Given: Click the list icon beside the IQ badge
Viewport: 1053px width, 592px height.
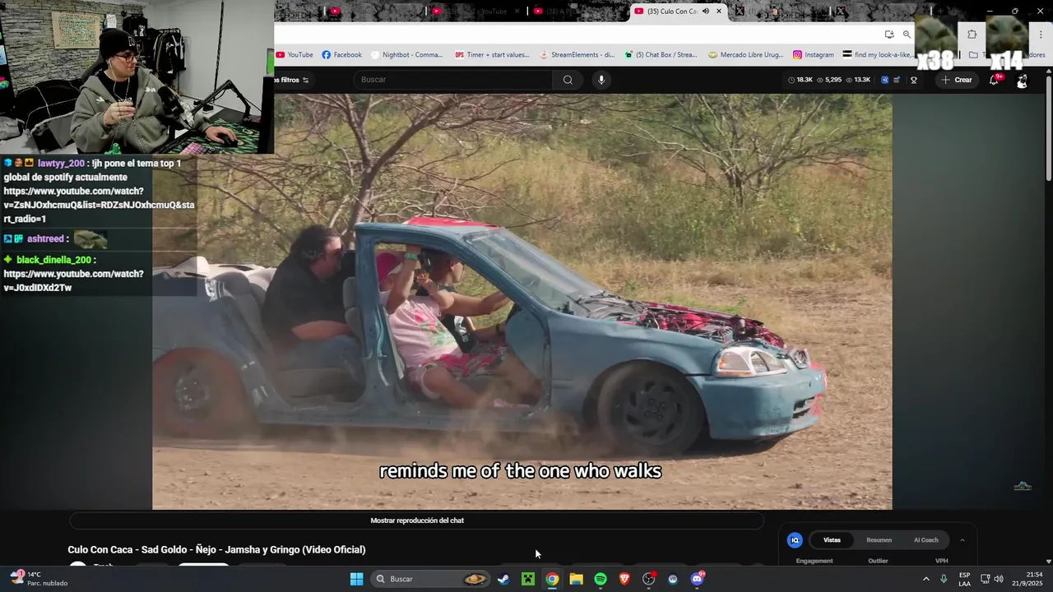Looking at the screenshot, I should pyautogui.click(x=897, y=80).
